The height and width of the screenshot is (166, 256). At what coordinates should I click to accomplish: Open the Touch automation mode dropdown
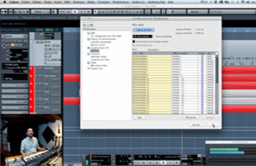click(x=40, y=12)
